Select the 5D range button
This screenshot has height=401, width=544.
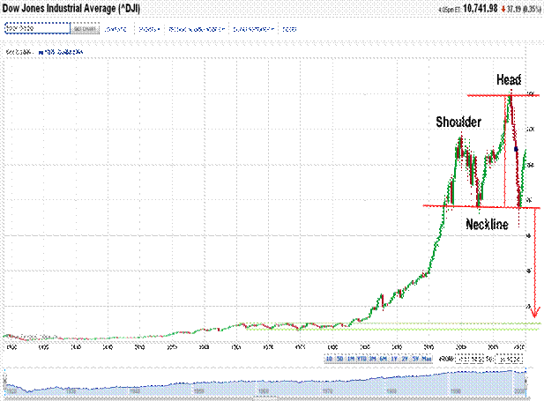(340, 359)
